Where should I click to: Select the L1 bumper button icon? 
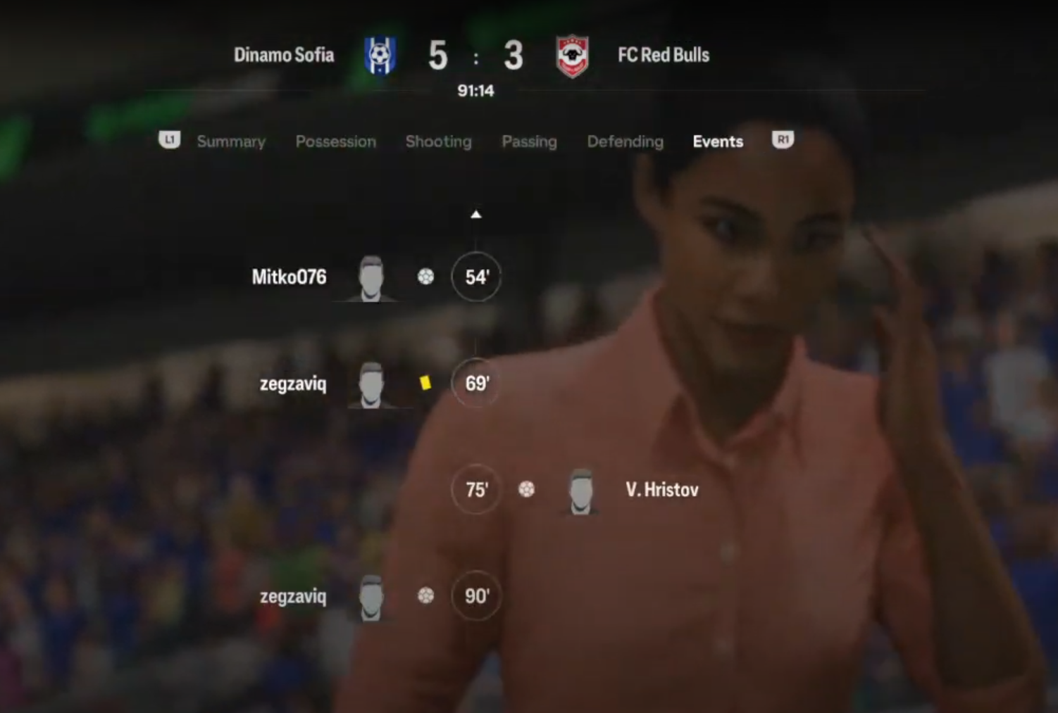(x=169, y=140)
